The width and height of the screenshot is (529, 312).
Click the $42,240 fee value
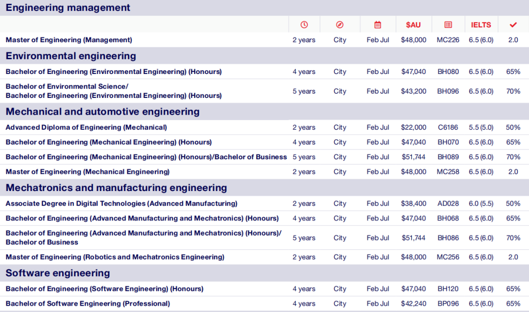tap(413, 304)
